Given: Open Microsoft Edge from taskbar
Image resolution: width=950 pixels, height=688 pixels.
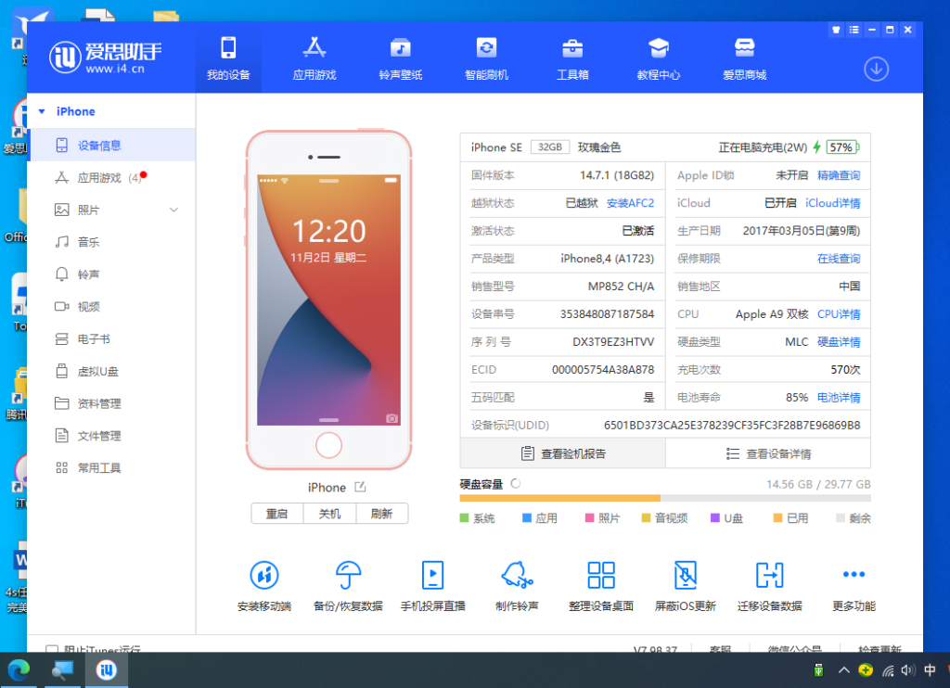Looking at the screenshot, I should 19,669.
